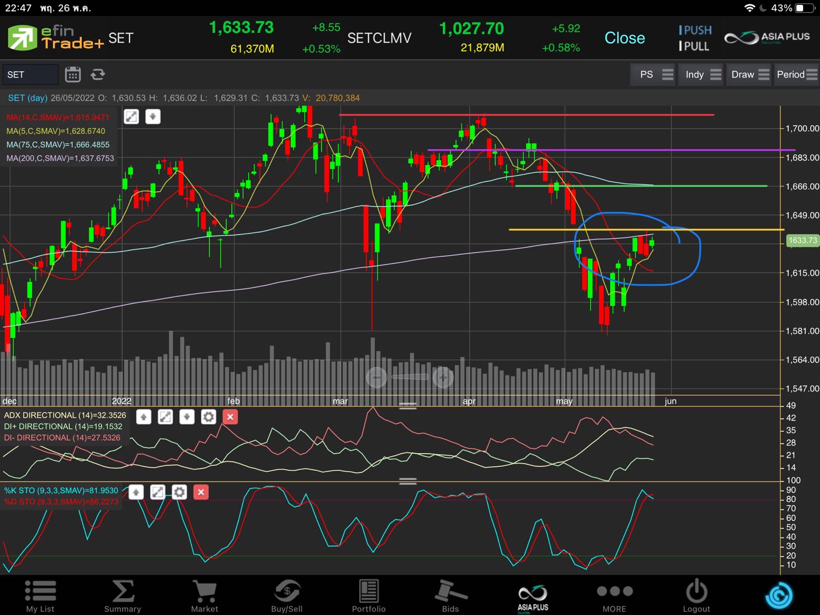This screenshot has width=820, height=615.
Task: Open the Portfolio tab
Action: click(x=369, y=595)
